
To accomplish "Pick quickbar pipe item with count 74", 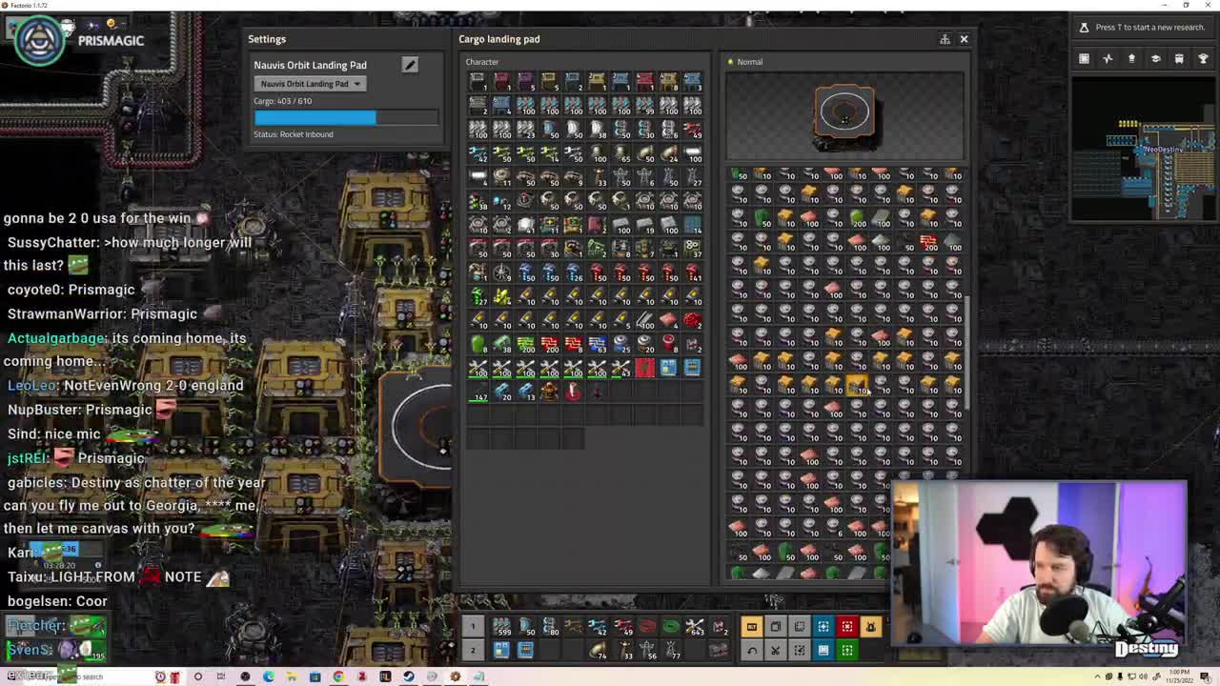I will tap(598, 650).
